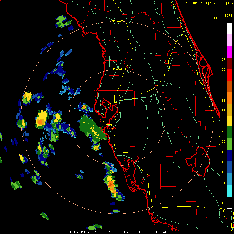
Task: Click the sky blue legend swatch
Action: coord(230,179)
